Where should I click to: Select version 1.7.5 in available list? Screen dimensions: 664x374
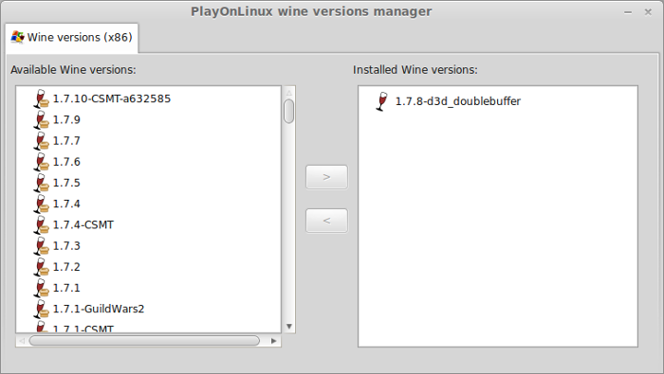[66, 183]
